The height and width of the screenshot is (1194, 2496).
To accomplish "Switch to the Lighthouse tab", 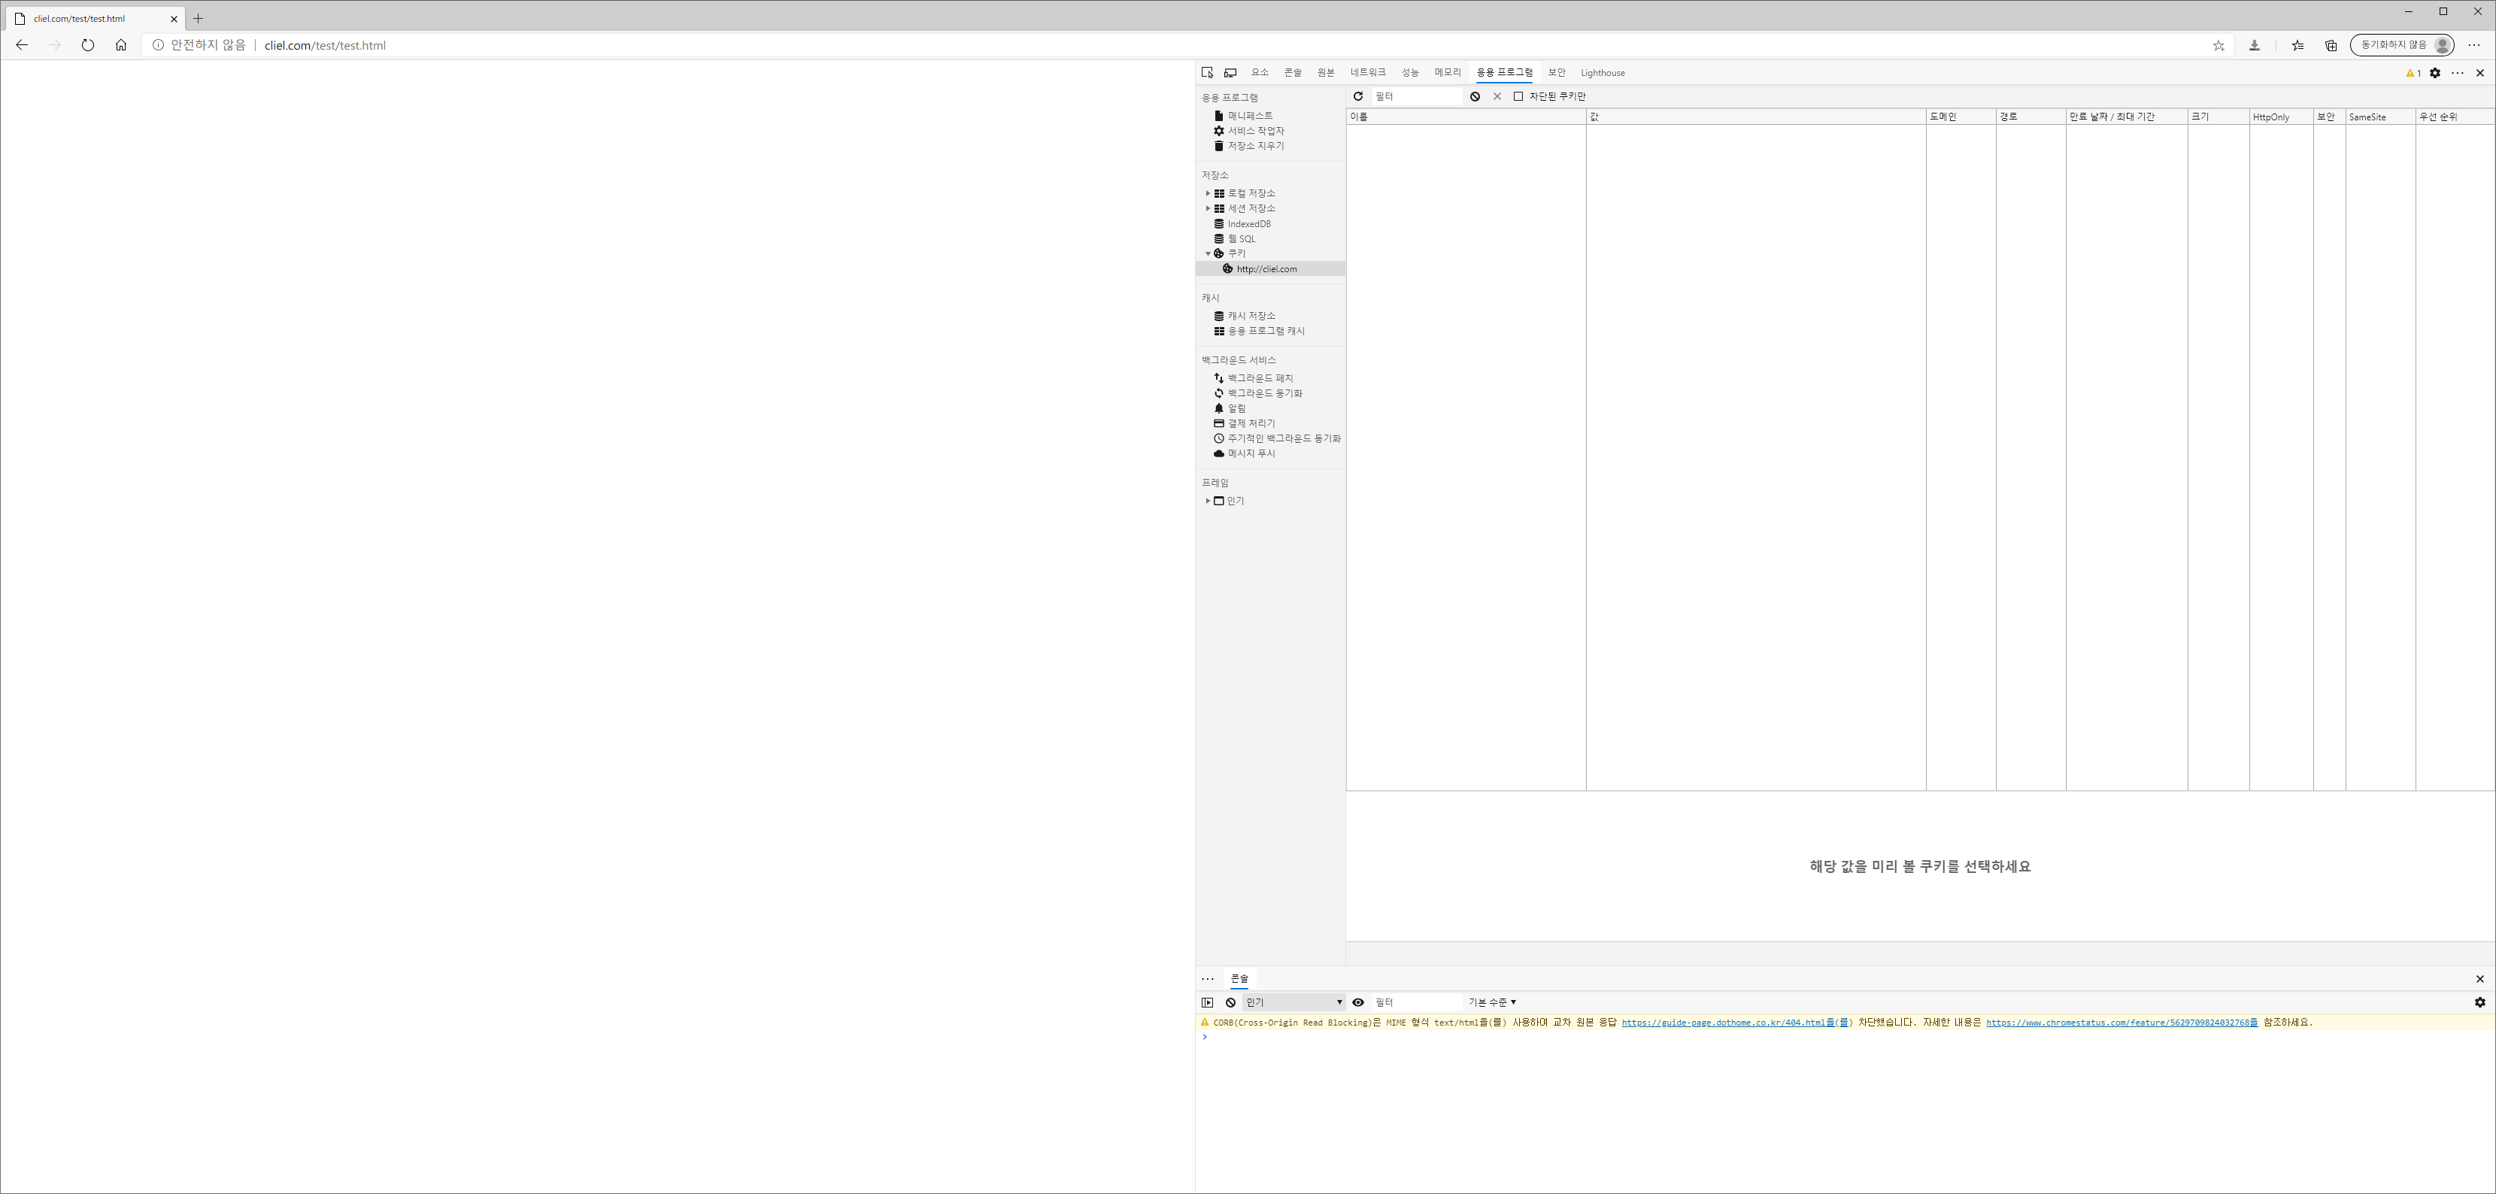I will pyautogui.click(x=1602, y=73).
